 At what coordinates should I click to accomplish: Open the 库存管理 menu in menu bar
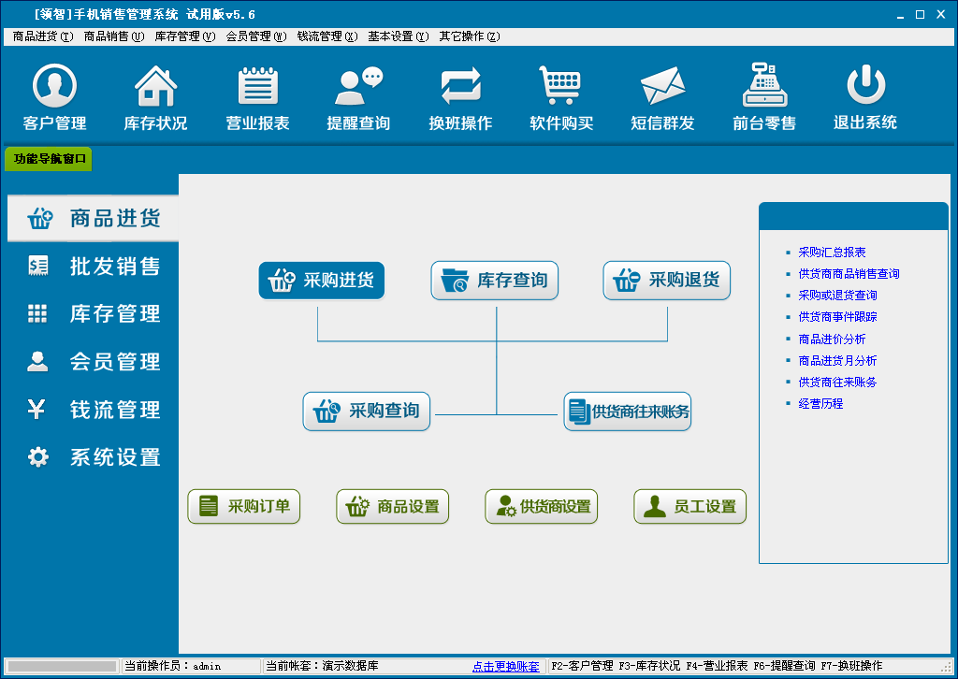[x=184, y=36]
